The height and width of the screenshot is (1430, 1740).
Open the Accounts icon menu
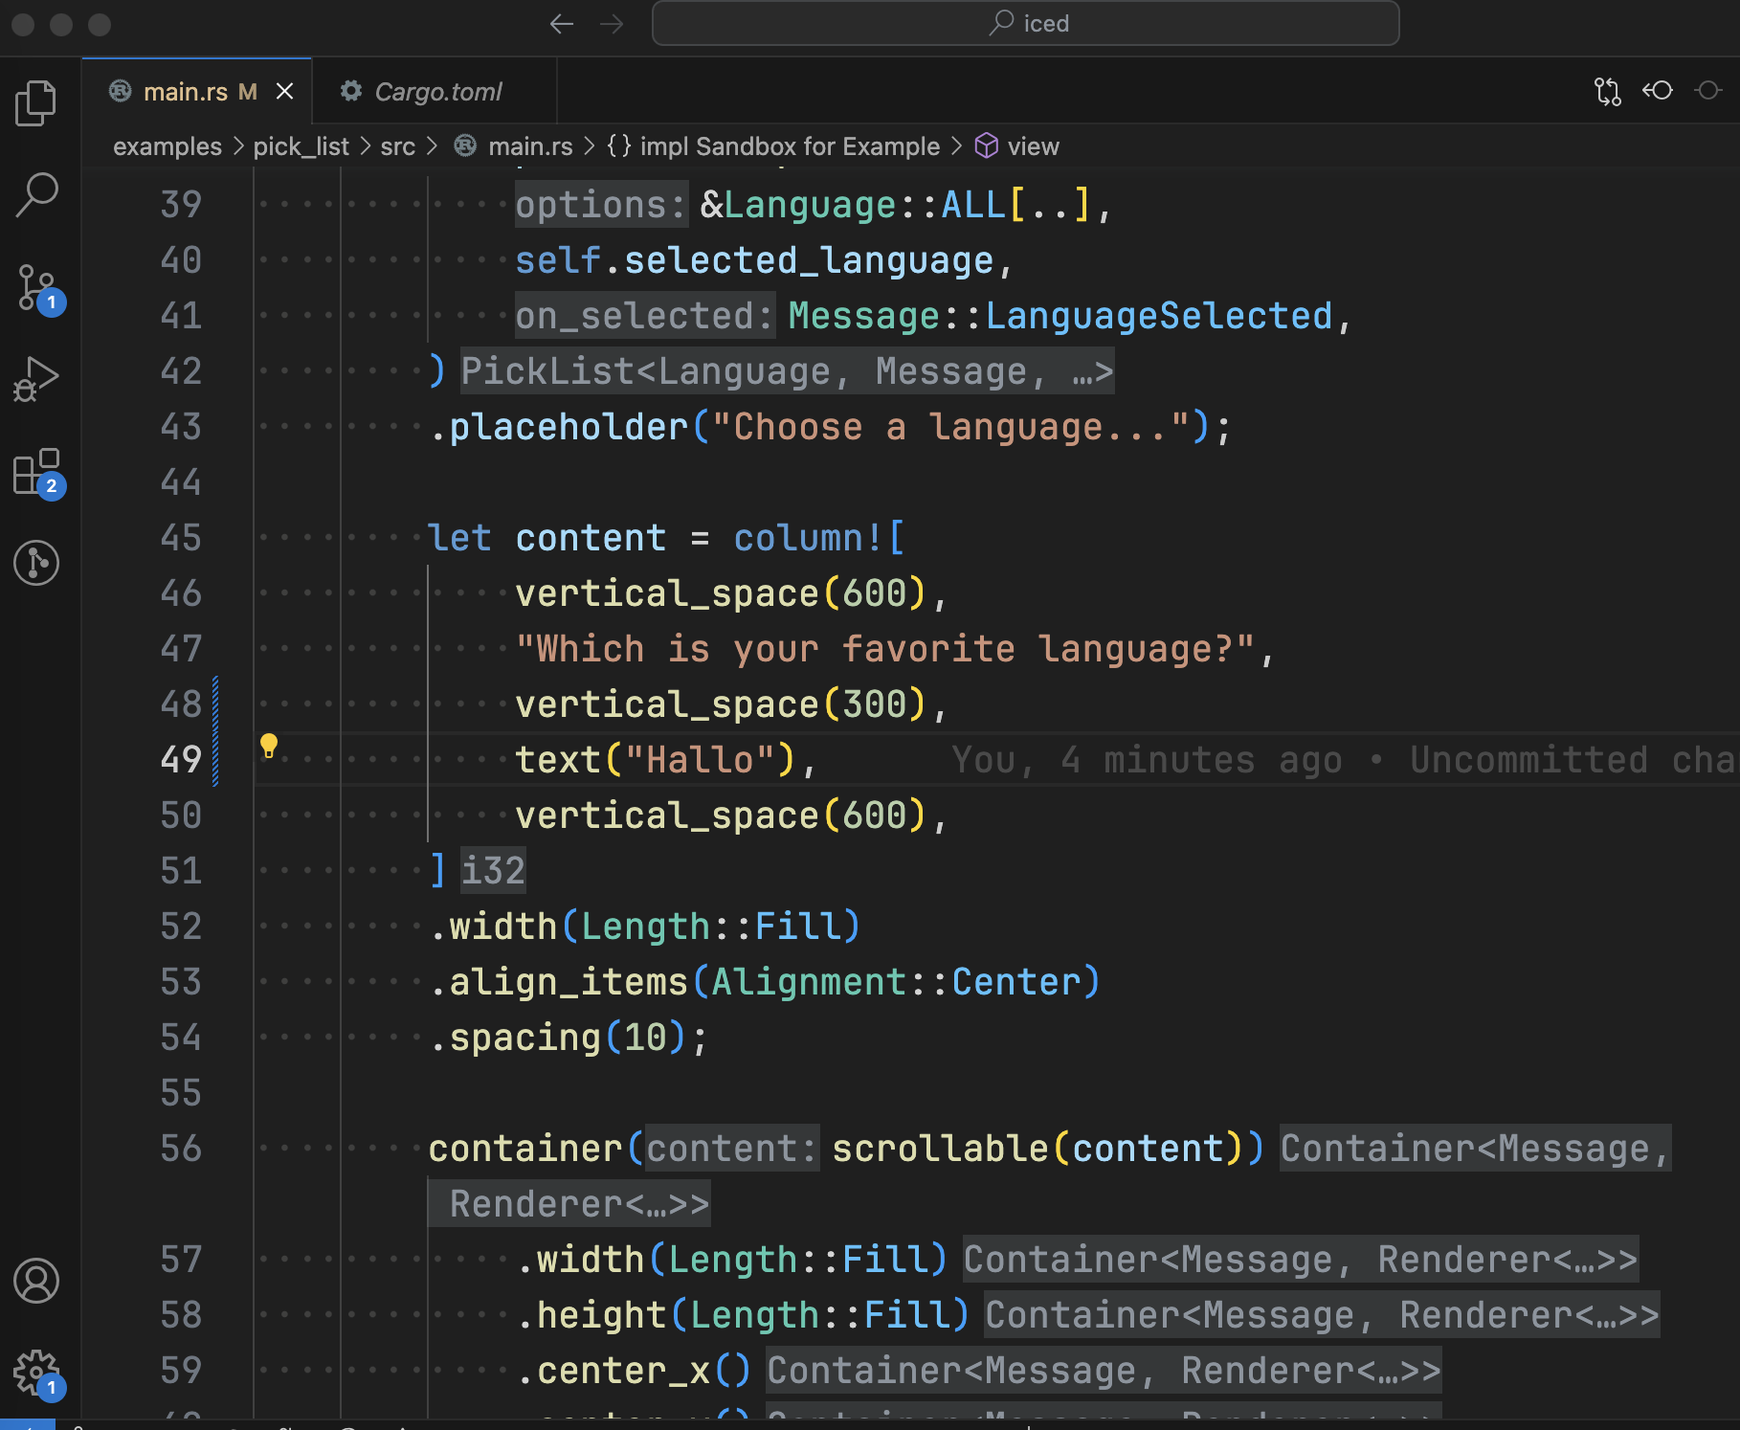[x=36, y=1282]
